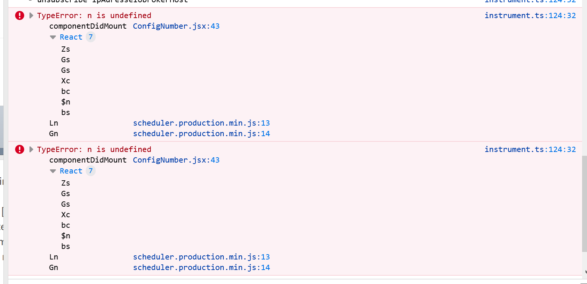Click the React 7 count badge

point(90,37)
